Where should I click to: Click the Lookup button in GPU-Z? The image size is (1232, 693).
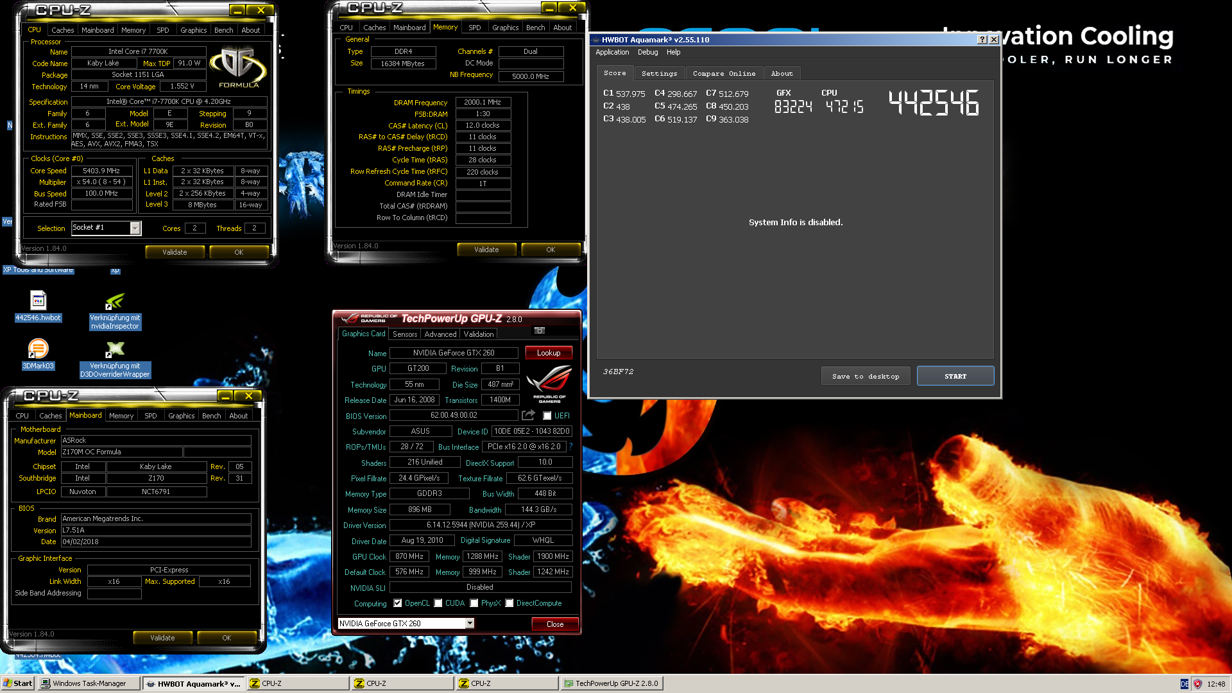coord(549,353)
